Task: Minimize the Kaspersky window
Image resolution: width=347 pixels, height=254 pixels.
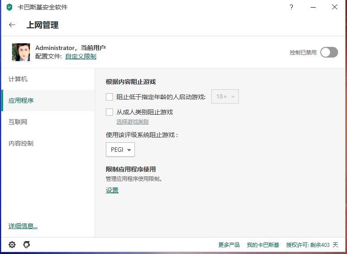Action: point(313,7)
